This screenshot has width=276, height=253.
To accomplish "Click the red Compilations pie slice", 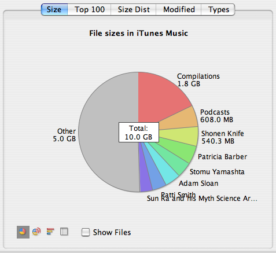I will click(160, 98).
